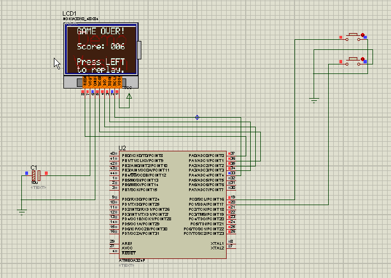
Task: Push the lower push-button switch
Action: 353,62
